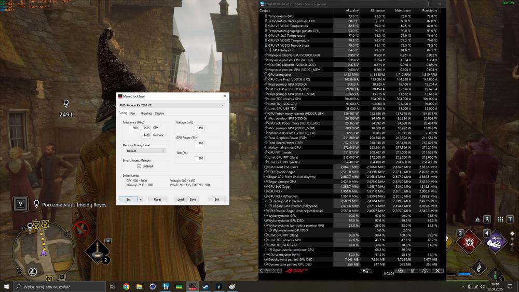
Task: Open the AMD Radeon RX 7800 XT dropdown
Action: tap(172, 105)
